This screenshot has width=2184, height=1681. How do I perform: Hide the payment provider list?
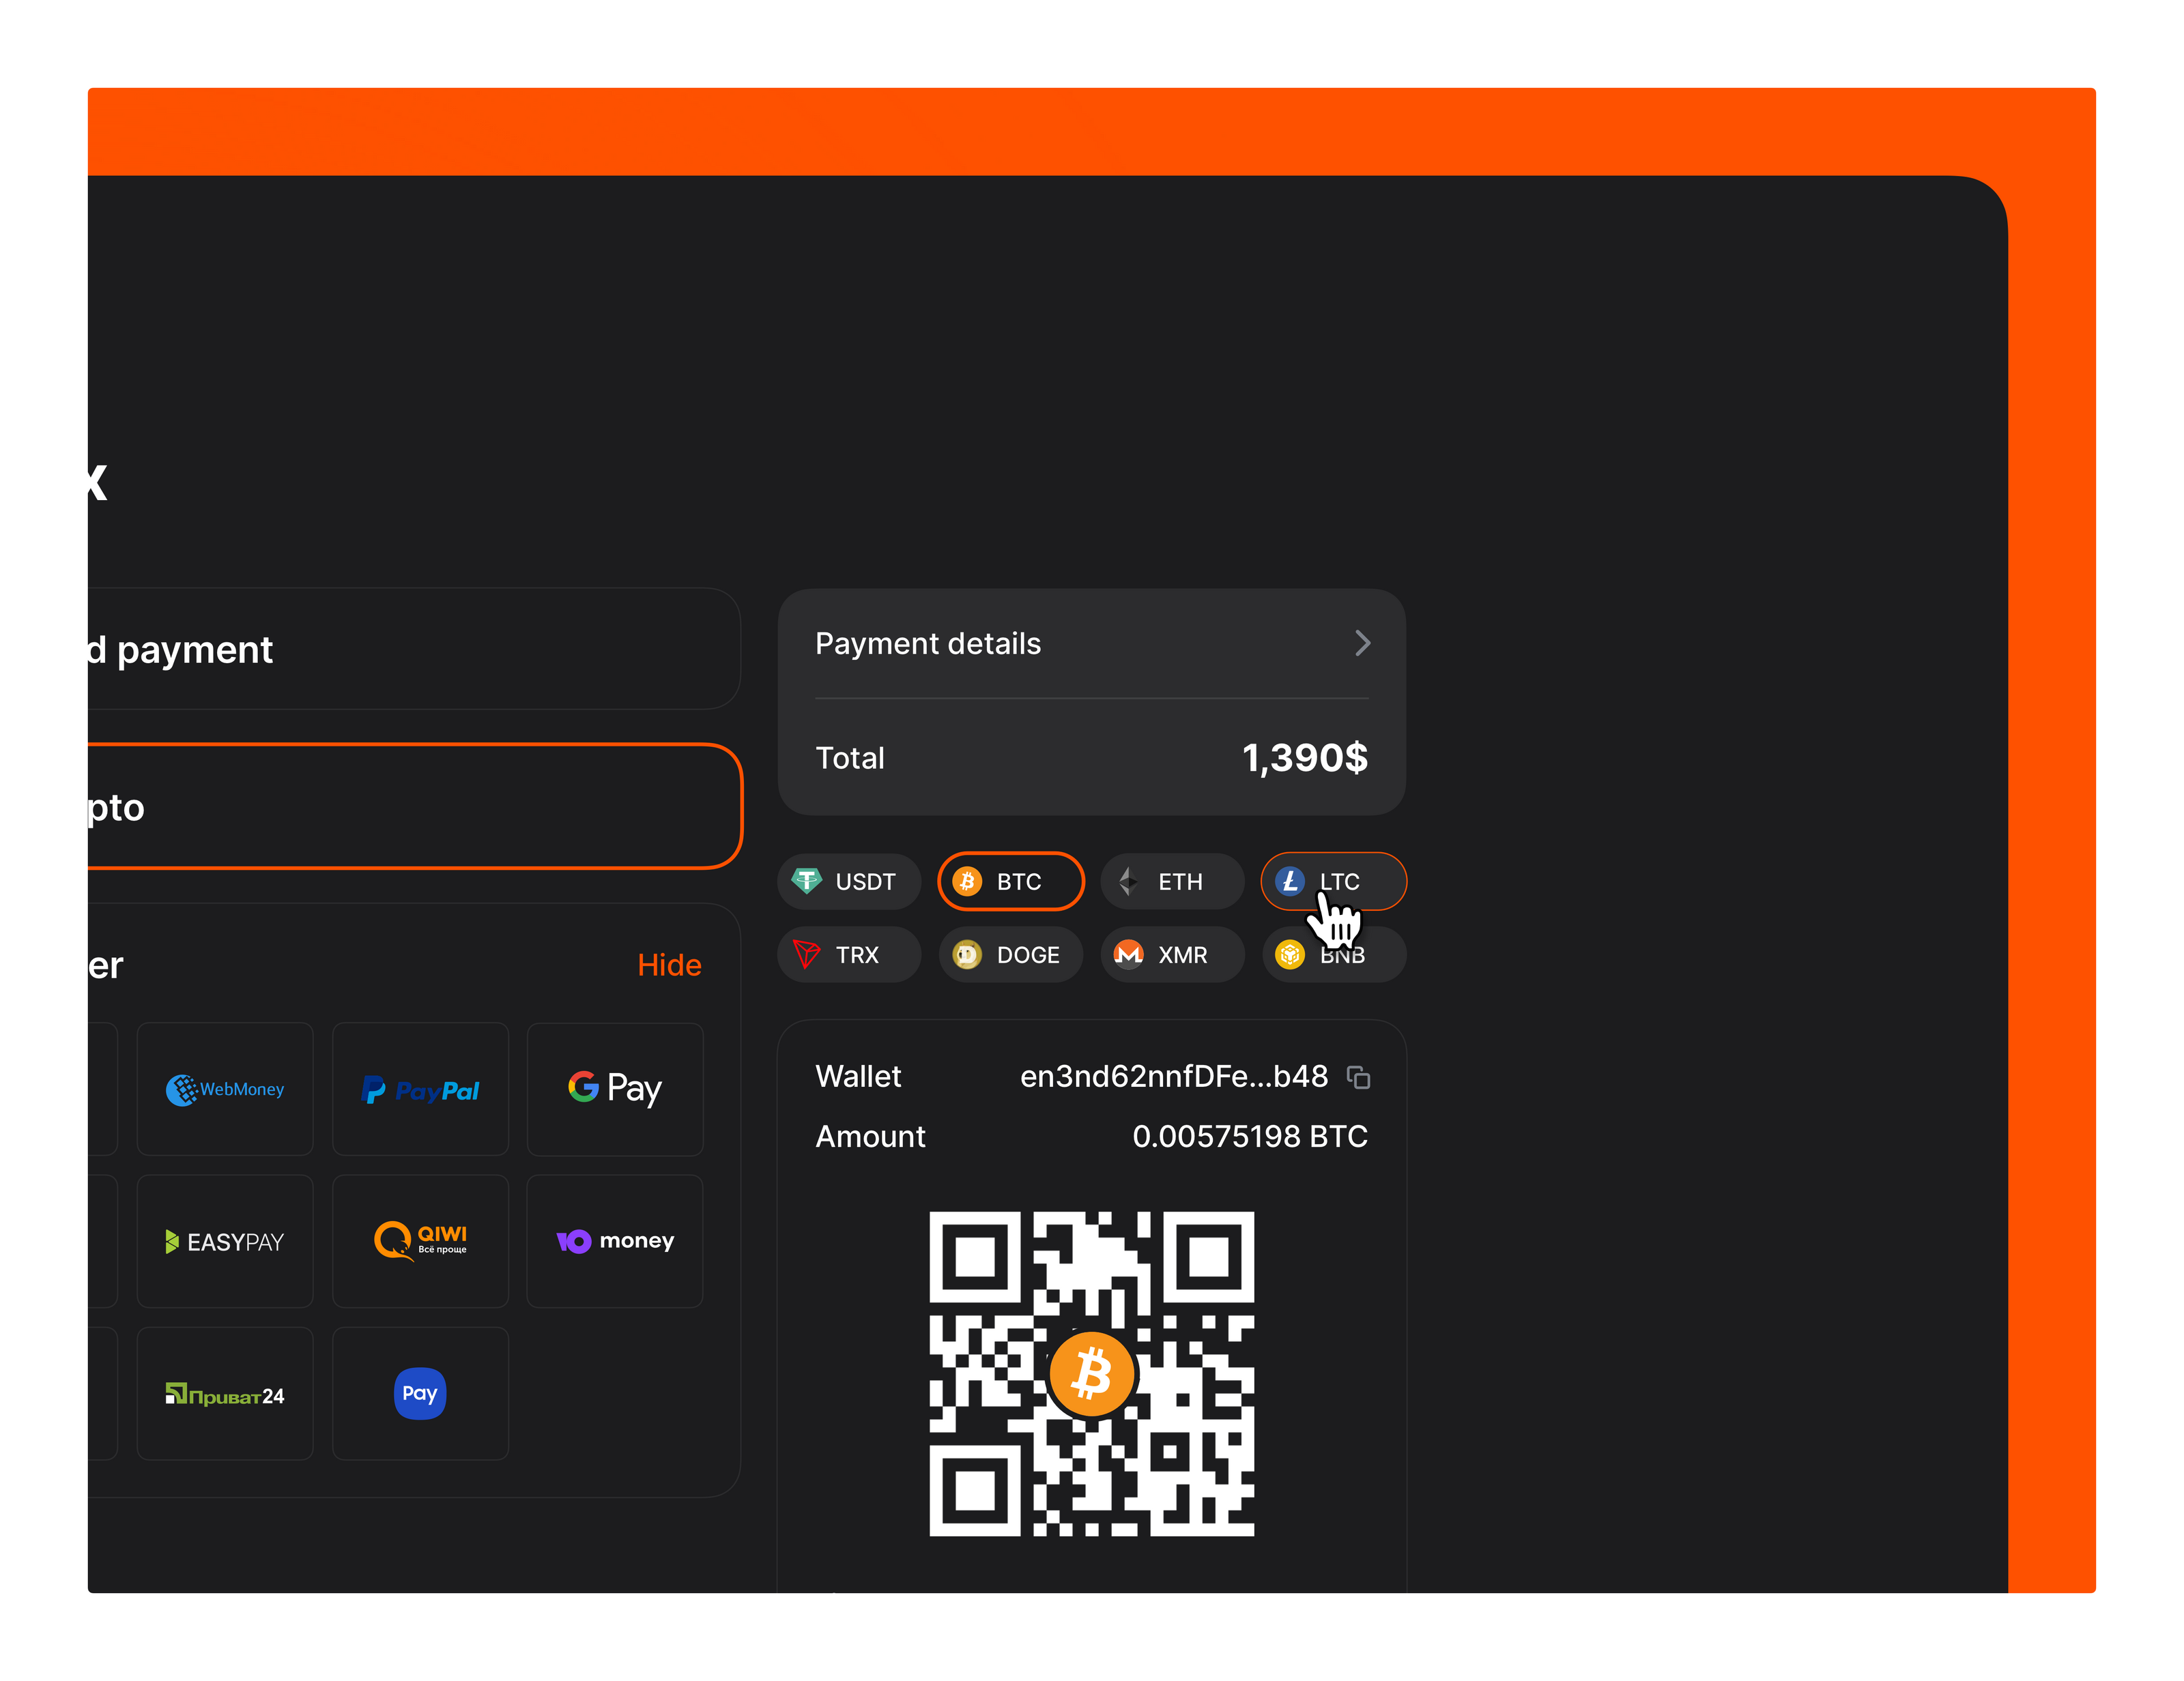(x=669, y=965)
